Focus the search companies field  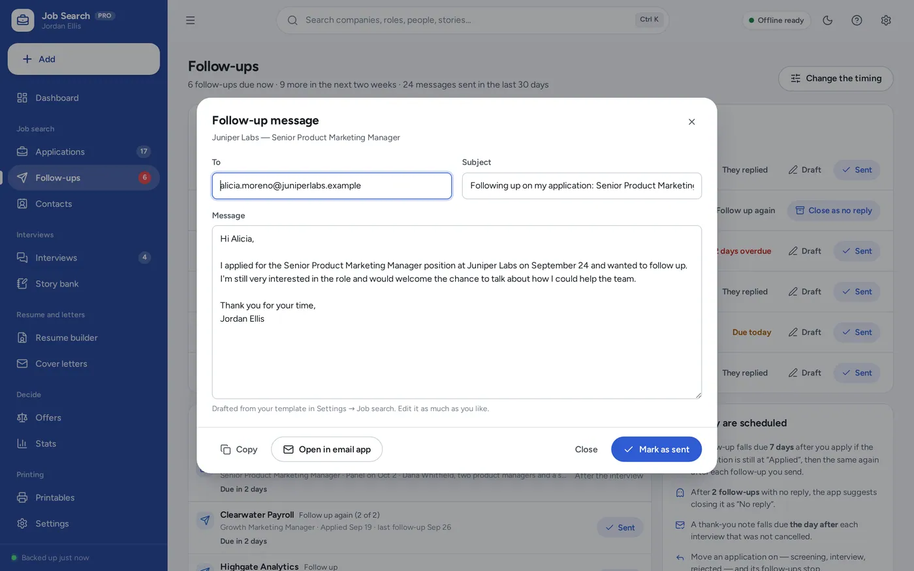tap(473, 20)
